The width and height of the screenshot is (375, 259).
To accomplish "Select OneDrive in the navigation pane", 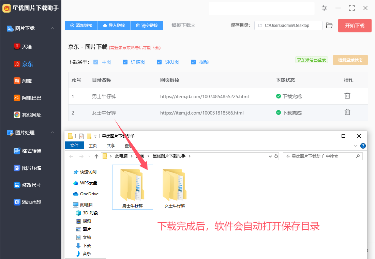I will pos(86,194).
